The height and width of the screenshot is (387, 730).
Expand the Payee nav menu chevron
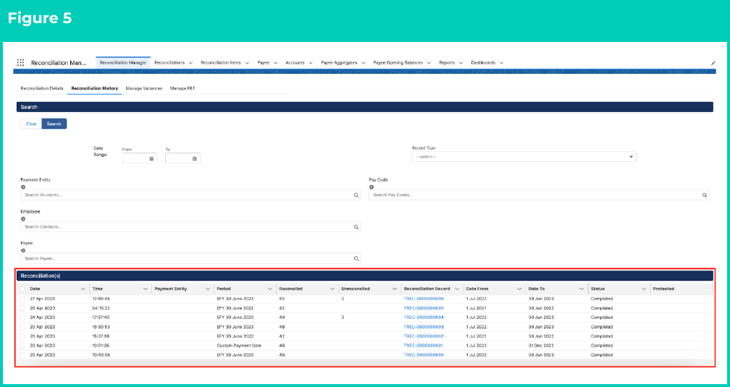(275, 63)
